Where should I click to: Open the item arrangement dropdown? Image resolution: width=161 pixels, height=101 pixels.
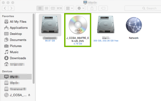click(69, 8)
